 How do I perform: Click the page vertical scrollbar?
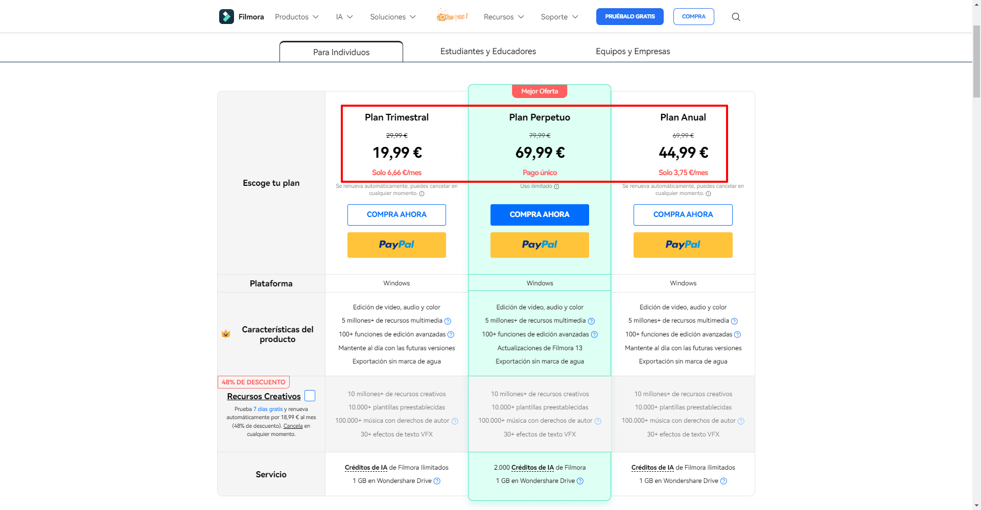976,255
